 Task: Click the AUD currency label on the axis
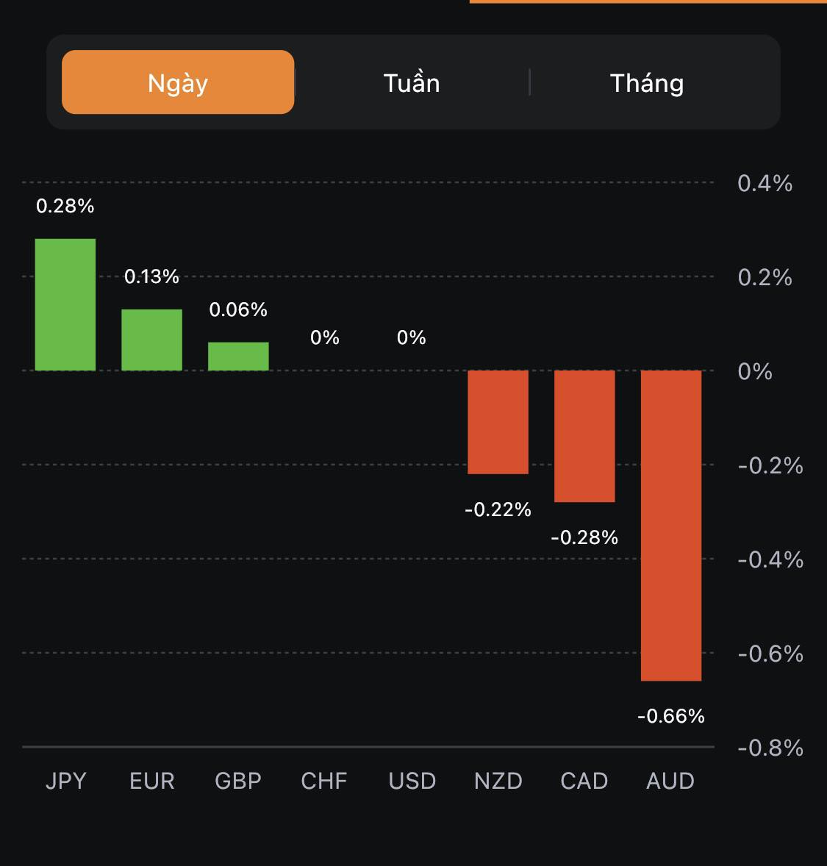(x=670, y=781)
